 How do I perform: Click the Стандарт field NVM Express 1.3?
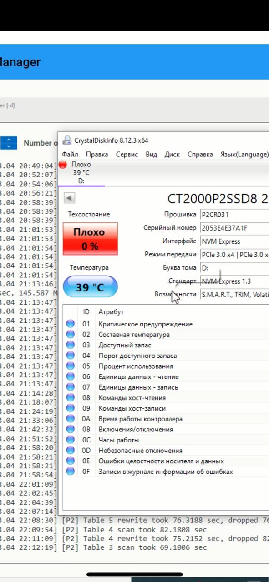point(234,281)
